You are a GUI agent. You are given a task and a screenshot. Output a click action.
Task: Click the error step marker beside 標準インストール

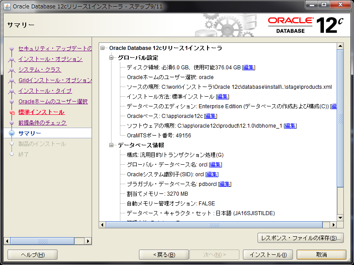[12, 112]
